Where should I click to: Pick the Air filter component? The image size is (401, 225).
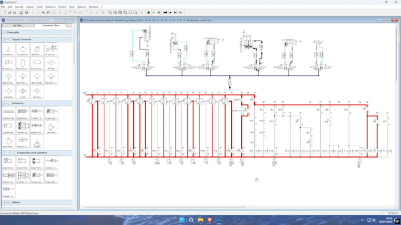(x=51, y=63)
